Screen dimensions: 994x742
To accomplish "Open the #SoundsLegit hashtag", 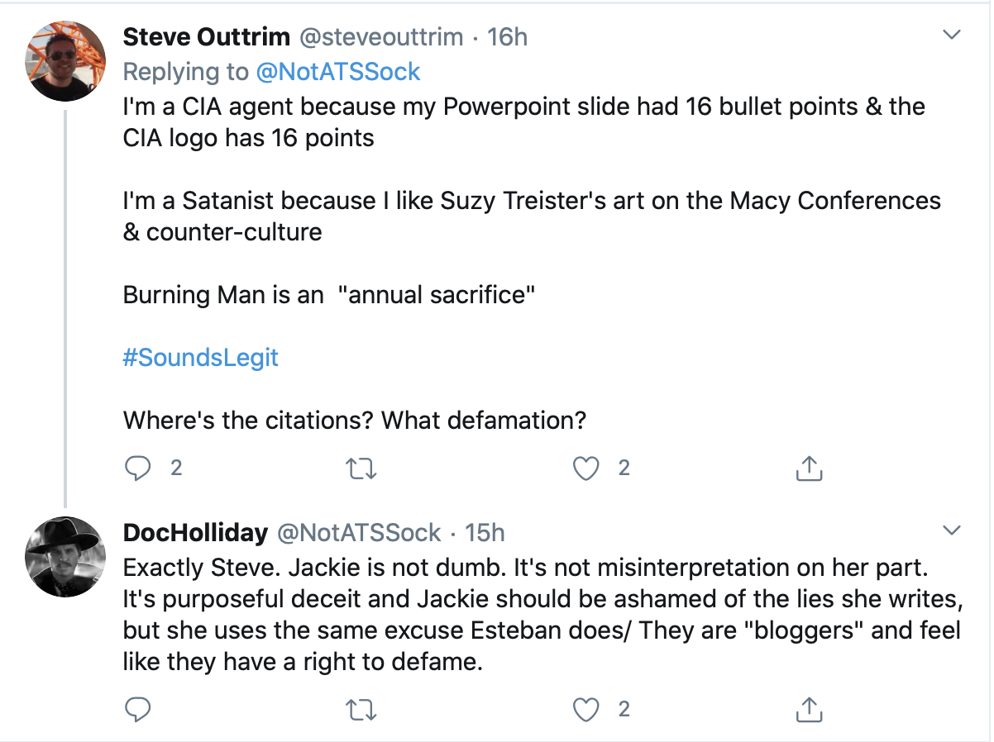I will point(200,358).
